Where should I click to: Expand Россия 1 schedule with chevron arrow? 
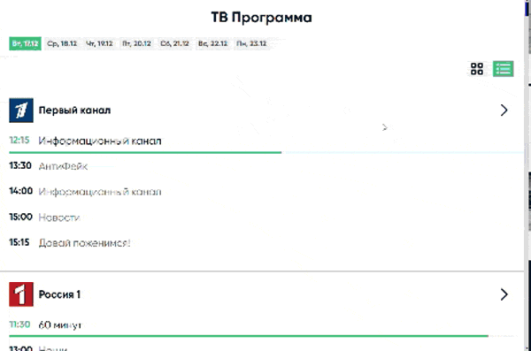pos(504,294)
